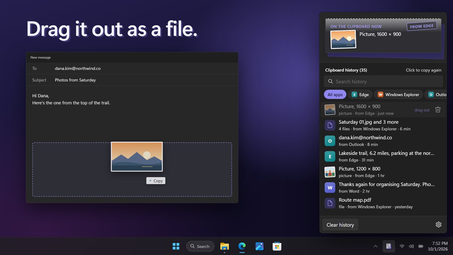453x255 pixels.
Task: Click the Subject field Photos from Saturday
Action: [x=132, y=80]
